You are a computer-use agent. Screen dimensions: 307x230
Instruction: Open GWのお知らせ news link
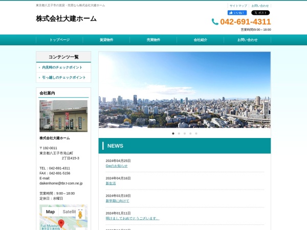coord(117,166)
